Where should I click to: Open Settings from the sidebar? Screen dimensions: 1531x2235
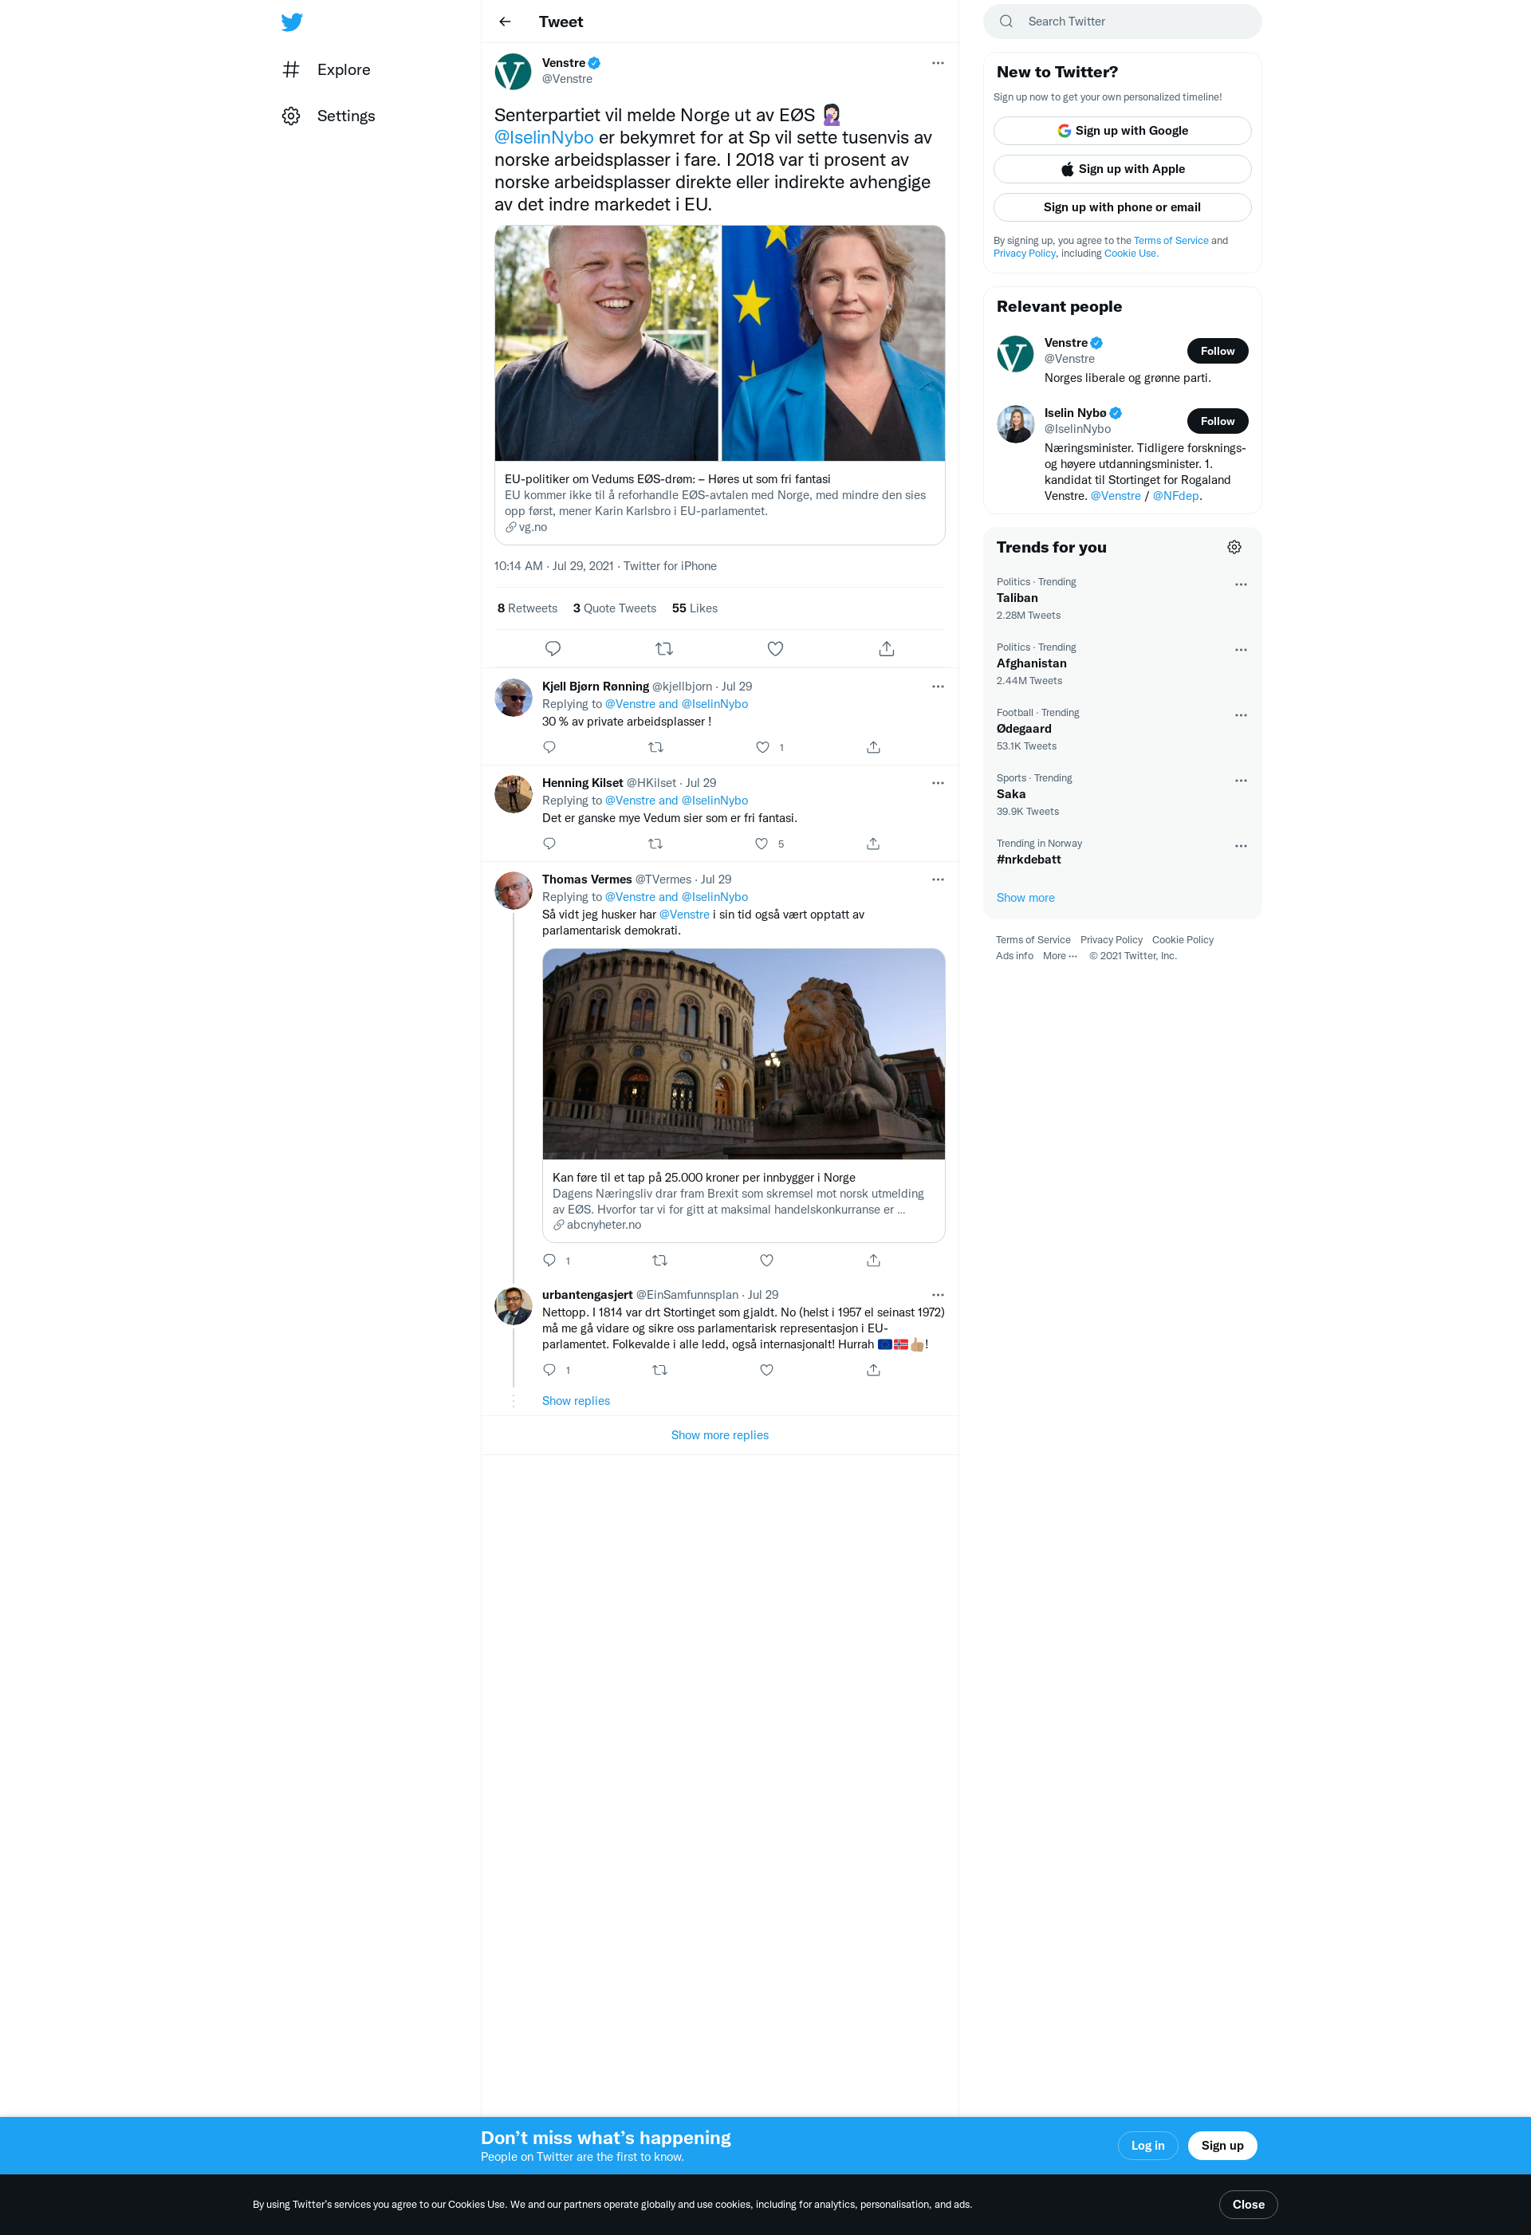pos(328,116)
